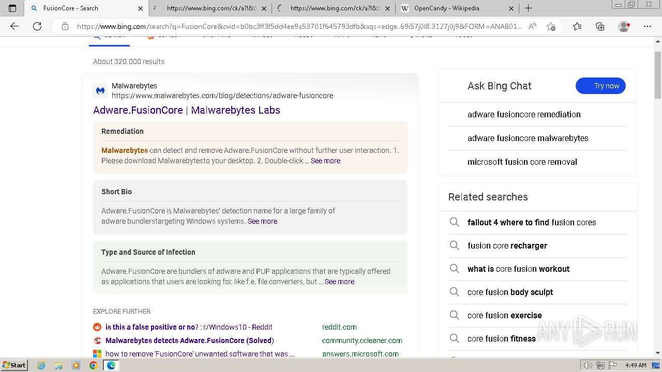This screenshot has width=662, height=372.
Task: Click the community.ccleaner.com domain text
Action: 362,340
